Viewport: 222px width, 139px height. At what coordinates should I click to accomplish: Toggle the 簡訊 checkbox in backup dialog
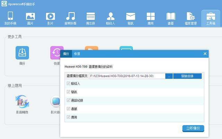pos(68,92)
